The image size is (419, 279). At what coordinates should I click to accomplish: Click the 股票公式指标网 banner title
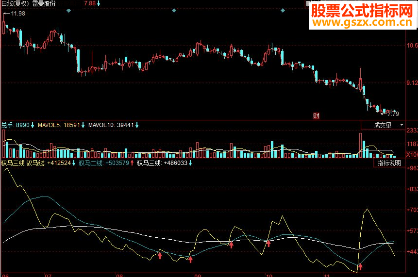tap(362, 11)
